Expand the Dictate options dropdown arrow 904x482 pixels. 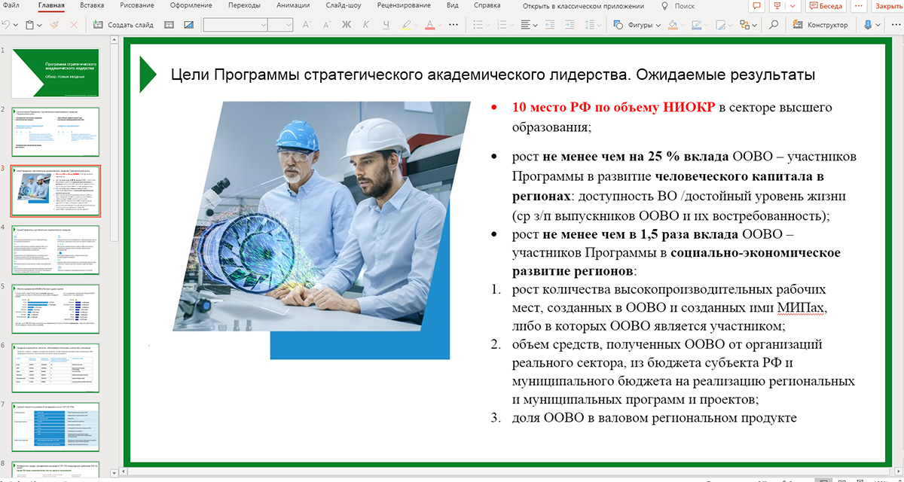point(877,25)
